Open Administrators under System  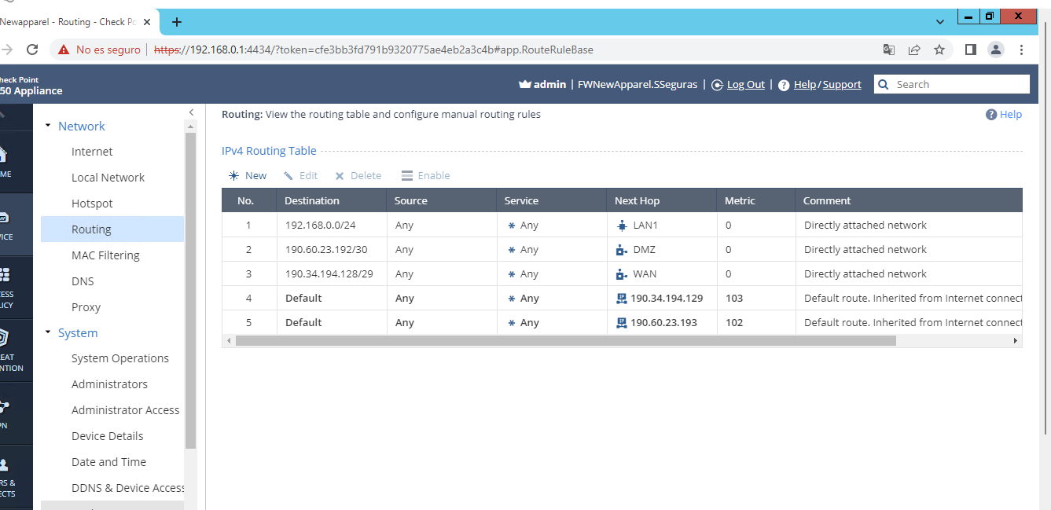109,384
